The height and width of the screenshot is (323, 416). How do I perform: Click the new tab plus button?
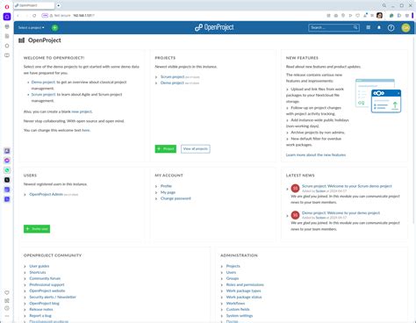(59, 5)
